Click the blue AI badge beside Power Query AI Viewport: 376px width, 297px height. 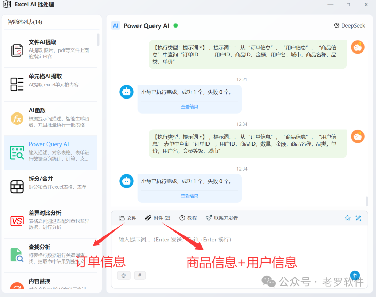tap(116, 26)
